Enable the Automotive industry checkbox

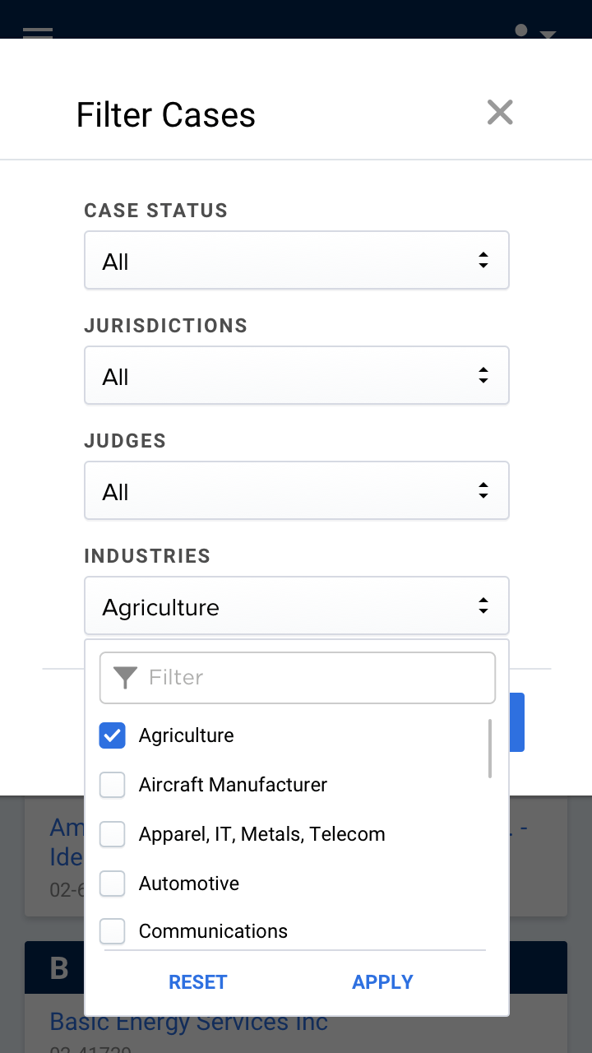[113, 884]
